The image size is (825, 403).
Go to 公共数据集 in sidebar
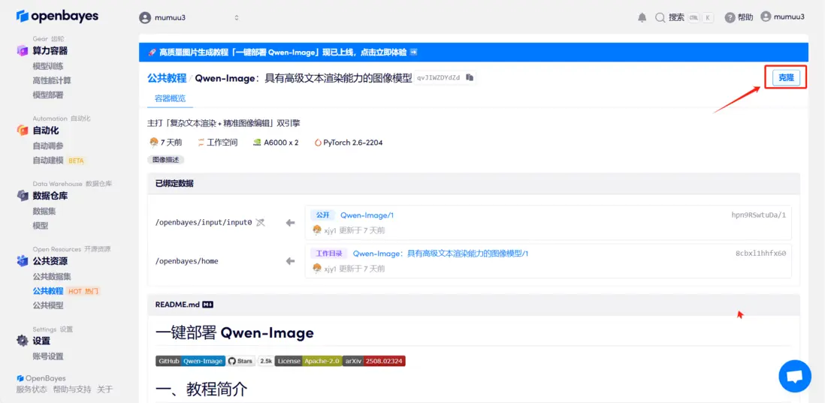click(52, 276)
